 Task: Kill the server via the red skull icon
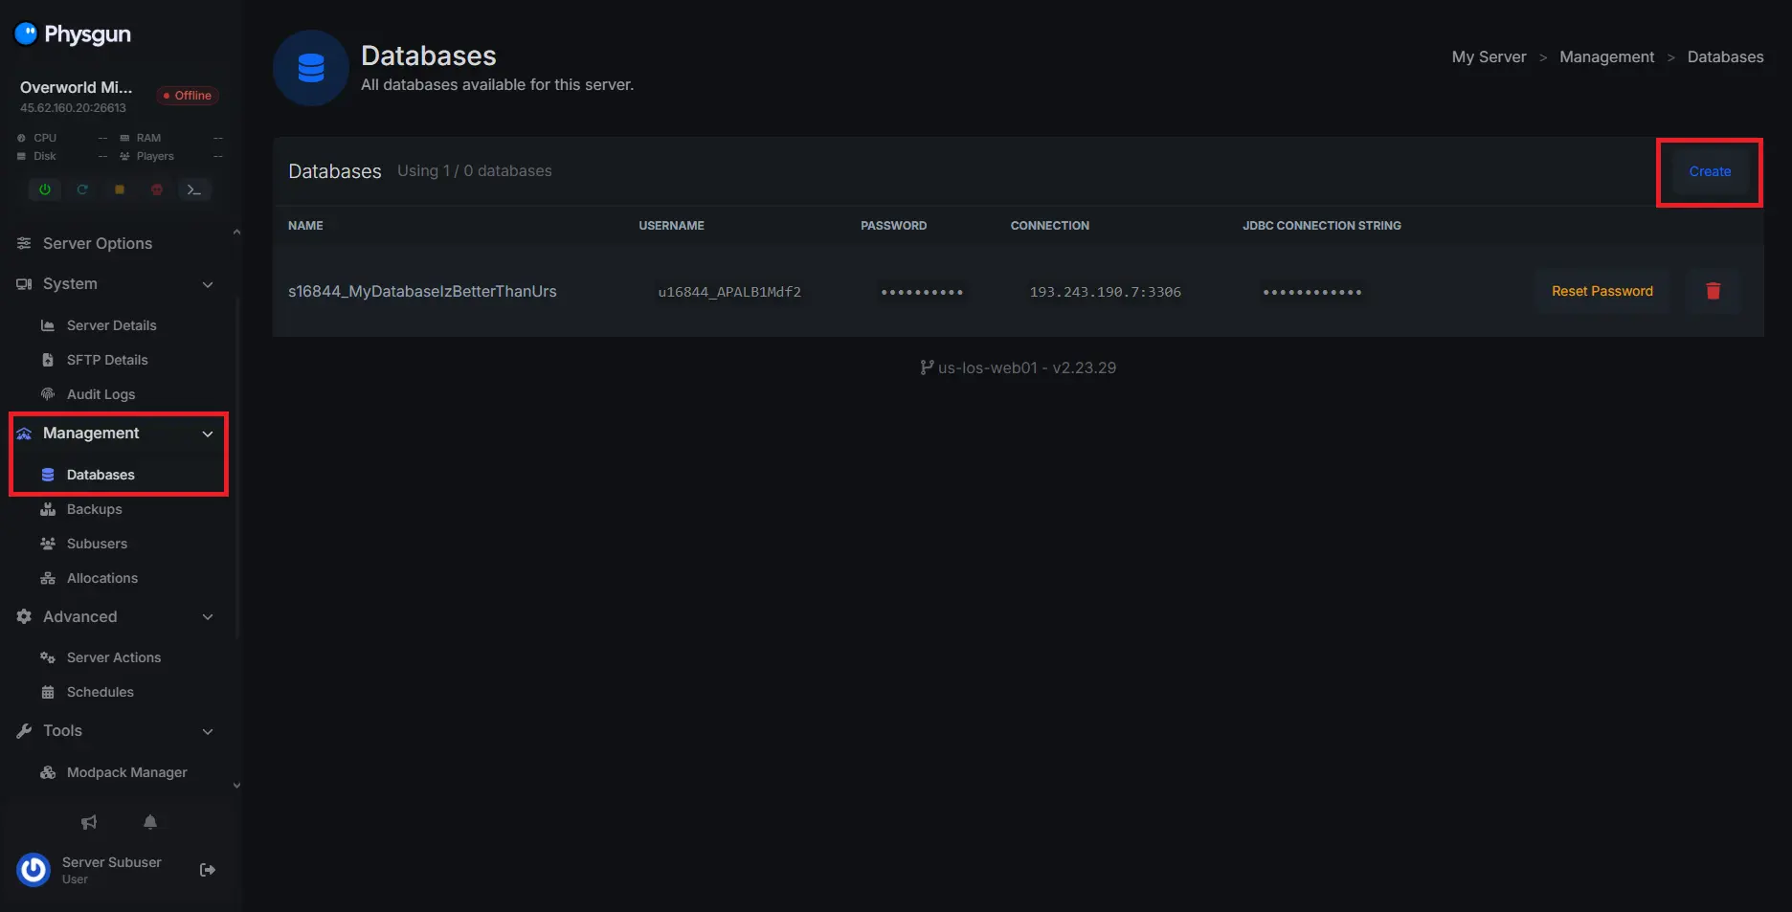pyautogui.click(x=156, y=189)
